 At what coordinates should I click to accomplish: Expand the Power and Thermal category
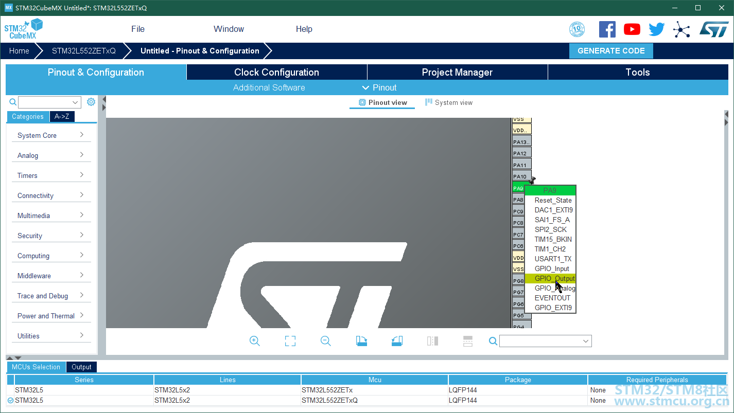(51, 316)
